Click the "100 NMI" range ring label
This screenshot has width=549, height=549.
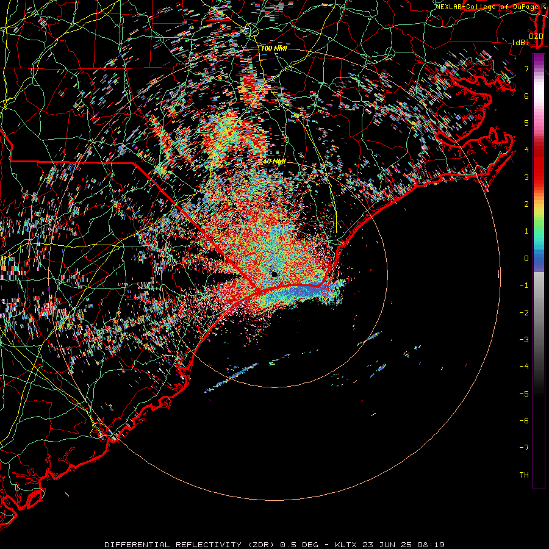274,48
